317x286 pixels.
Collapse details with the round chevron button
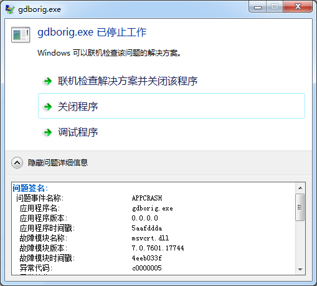point(17,162)
